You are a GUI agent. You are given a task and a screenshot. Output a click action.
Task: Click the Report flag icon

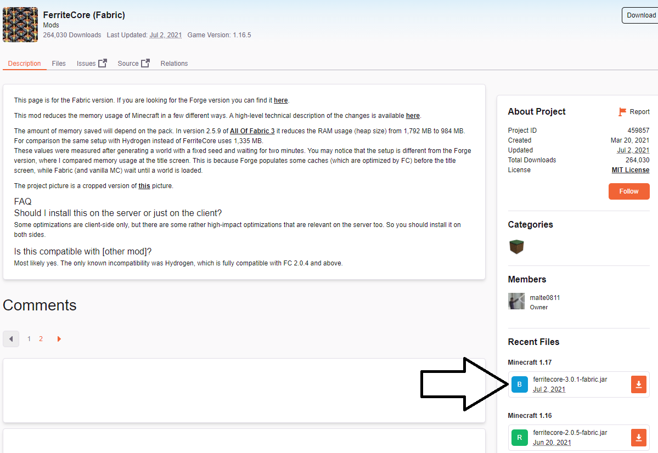(x=622, y=112)
